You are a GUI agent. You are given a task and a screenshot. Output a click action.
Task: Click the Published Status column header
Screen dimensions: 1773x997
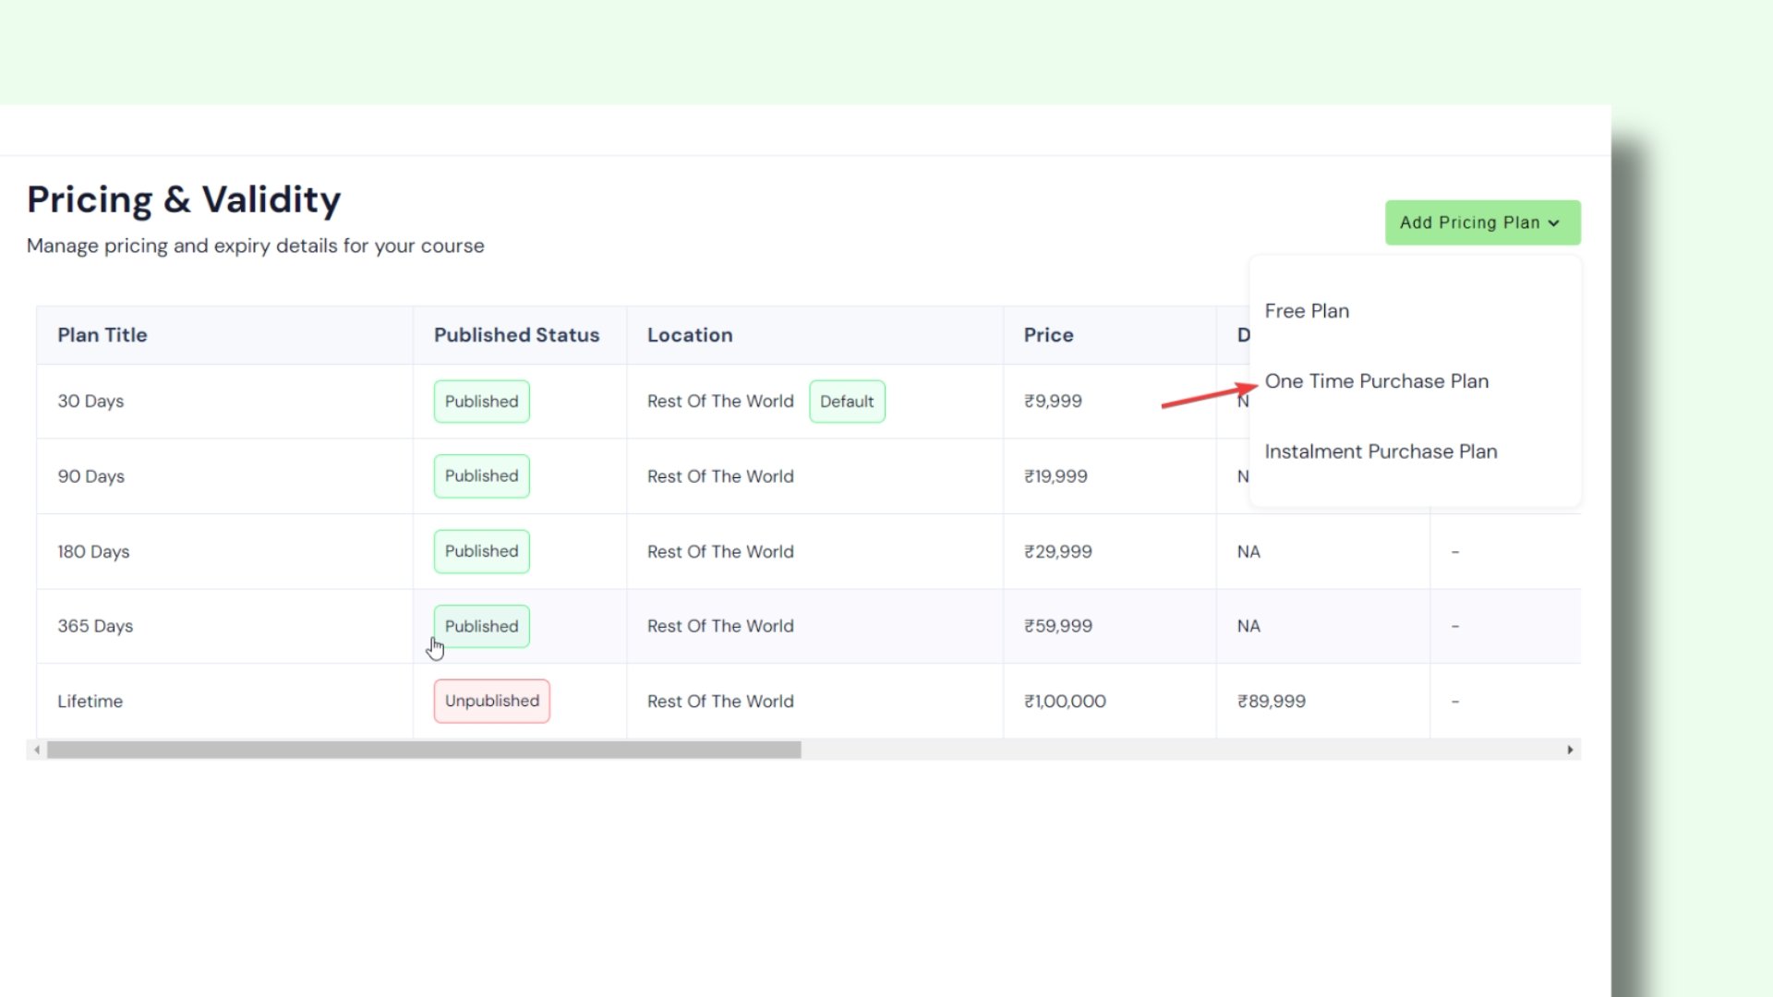coord(516,335)
